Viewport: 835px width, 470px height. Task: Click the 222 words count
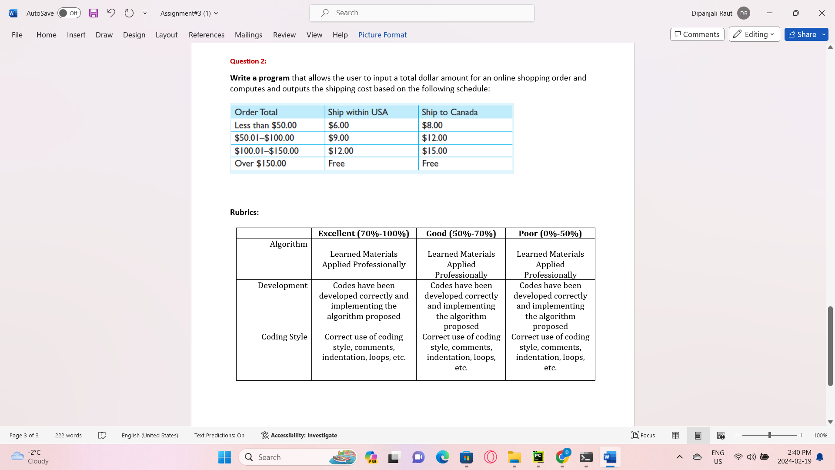click(68, 435)
